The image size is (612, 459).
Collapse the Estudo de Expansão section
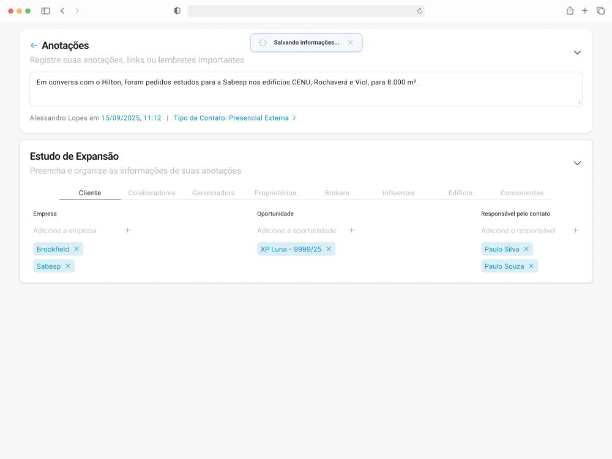[x=577, y=163]
